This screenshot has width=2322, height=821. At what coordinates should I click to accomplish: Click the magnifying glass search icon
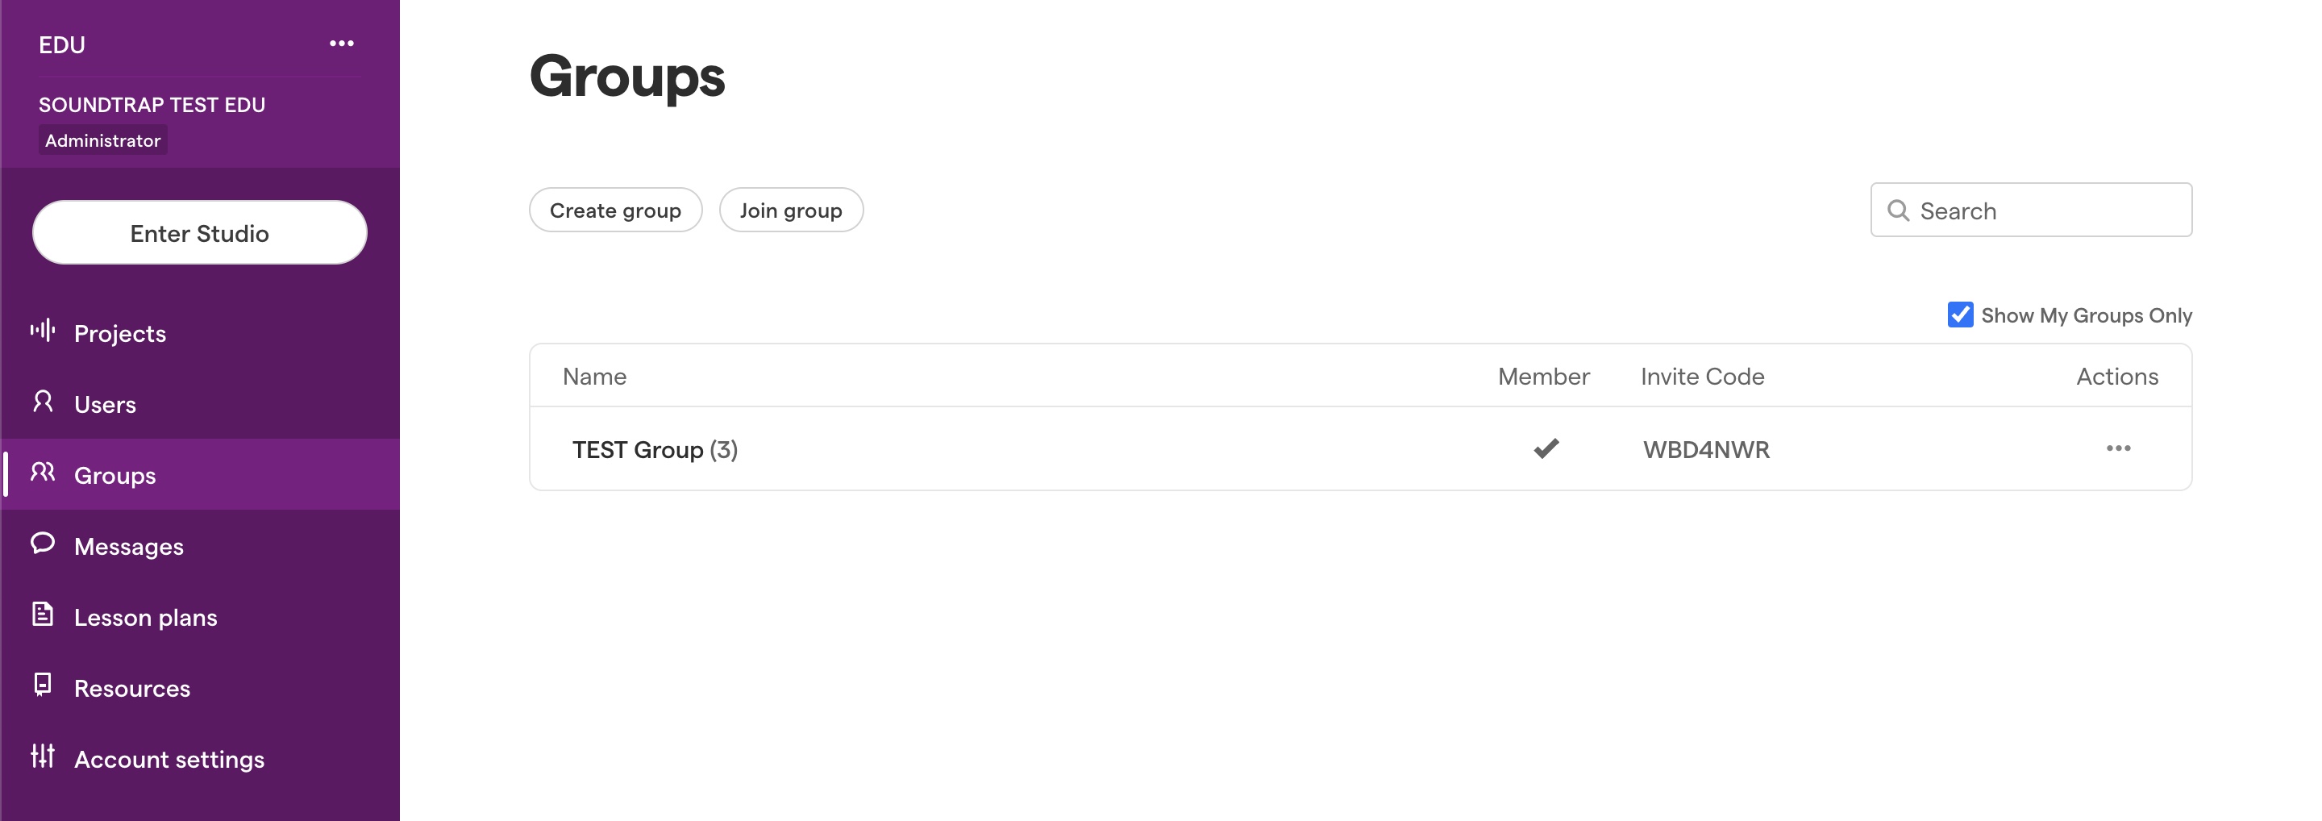(1900, 210)
